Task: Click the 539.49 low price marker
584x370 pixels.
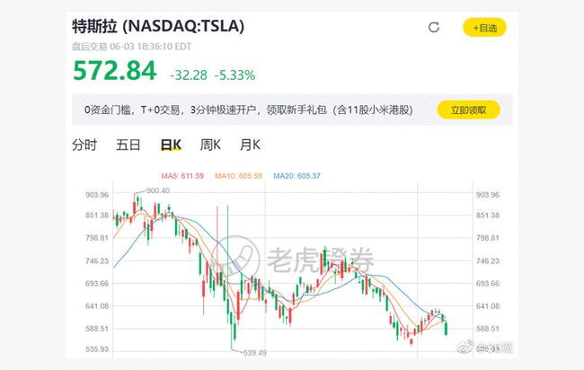Action: pos(255,353)
